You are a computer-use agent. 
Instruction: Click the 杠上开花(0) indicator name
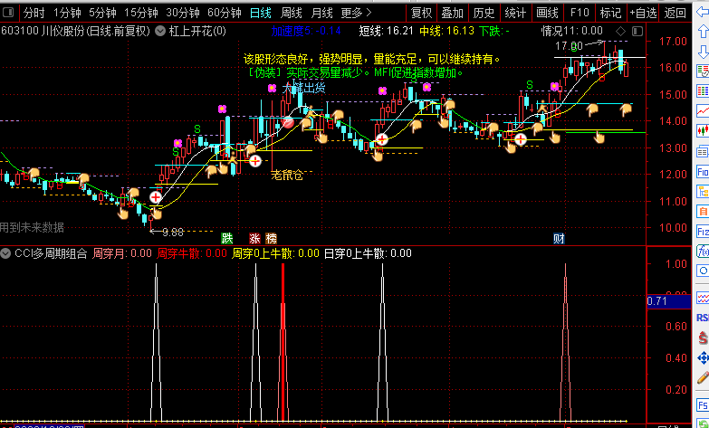pos(197,31)
